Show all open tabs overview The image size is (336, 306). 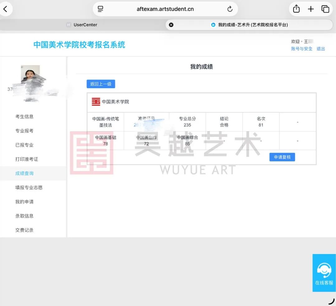tap(325, 9)
